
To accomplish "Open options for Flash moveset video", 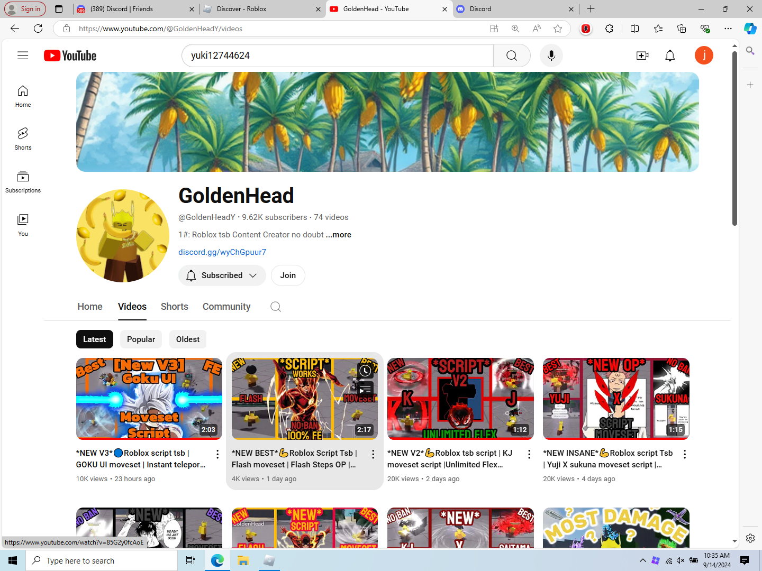I will click(x=373, y=454).
